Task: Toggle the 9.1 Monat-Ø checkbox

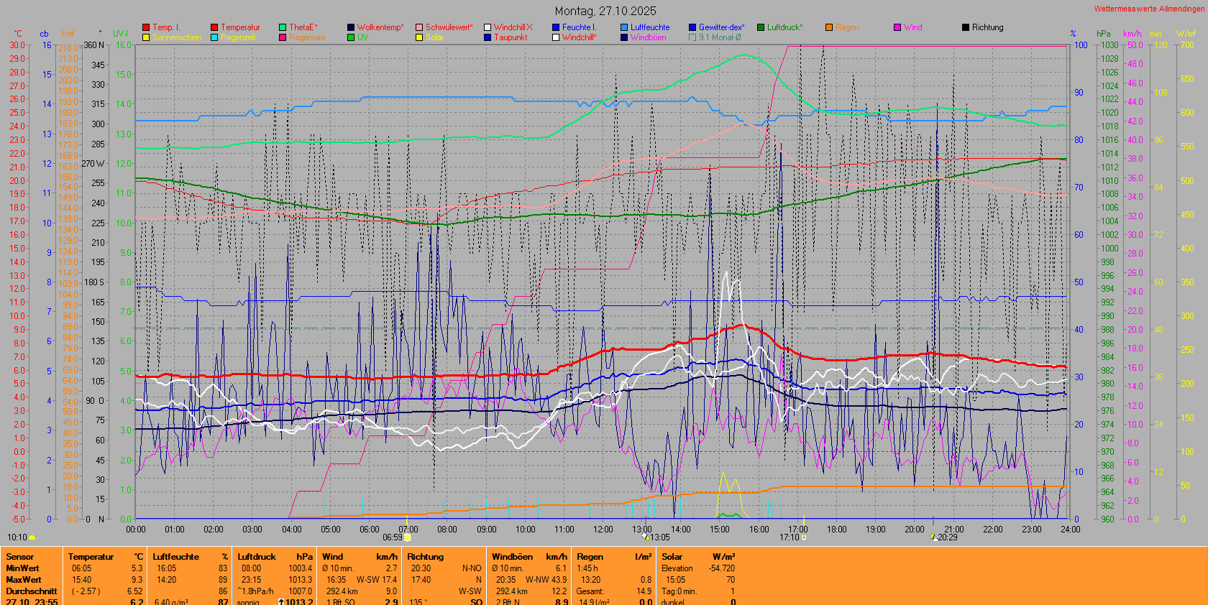Action: click(692, 37)
